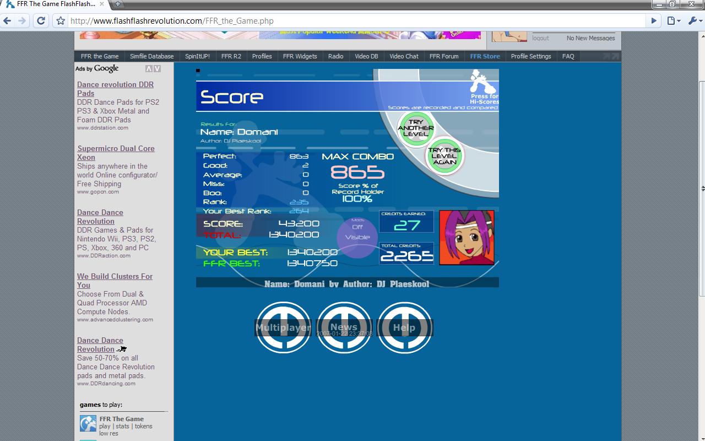Viewport: 705px width, 441px height.
Task: Open FFR The Game link in games list
Action: (122, 419)
